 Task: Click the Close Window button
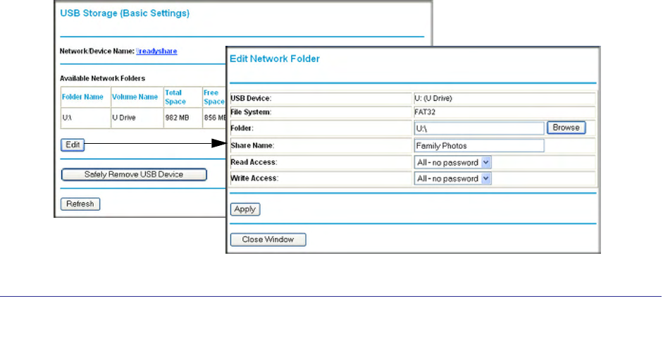click(x=268, y=240)
